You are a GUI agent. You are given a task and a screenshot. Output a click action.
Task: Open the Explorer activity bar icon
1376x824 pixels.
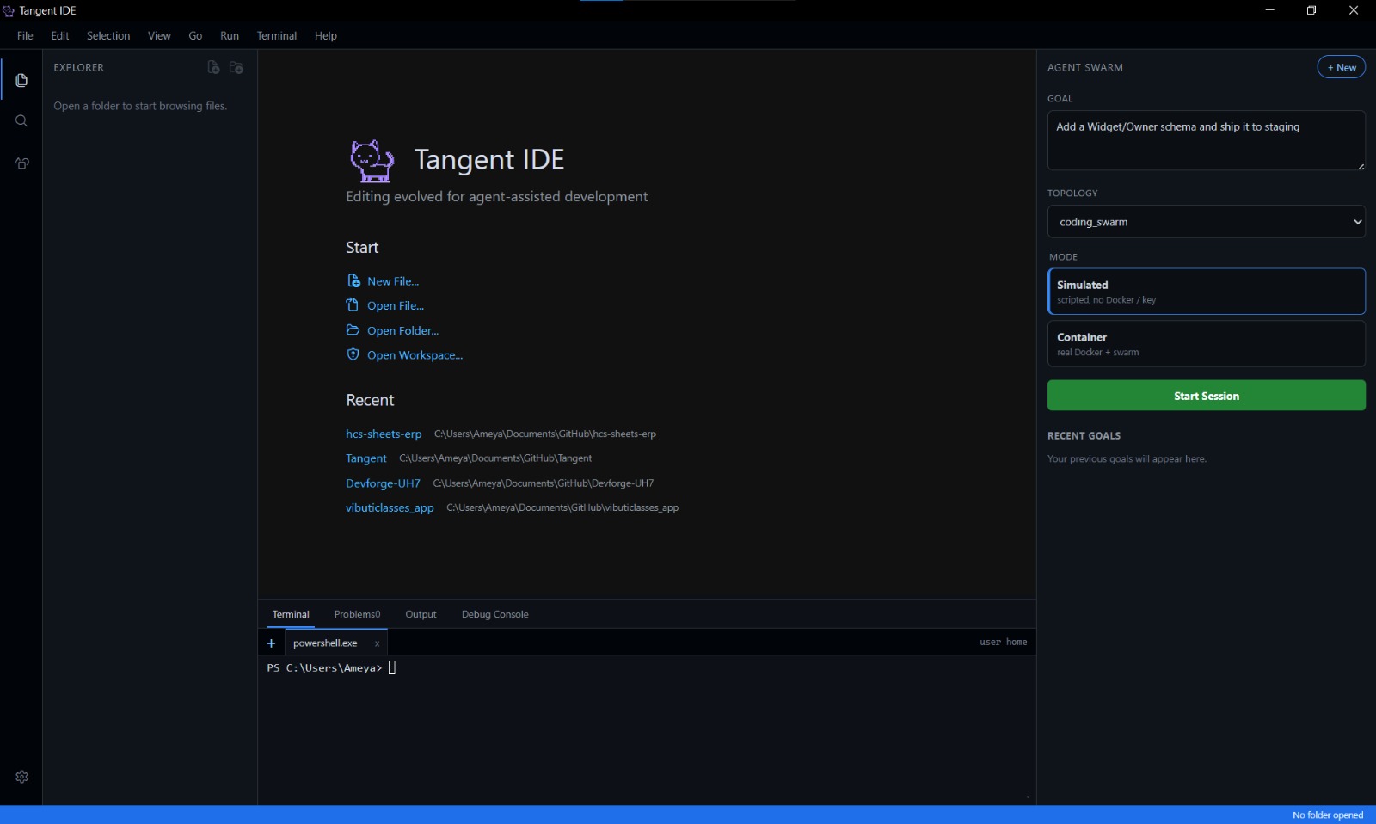pyautogui.click(x=21, y=80)
